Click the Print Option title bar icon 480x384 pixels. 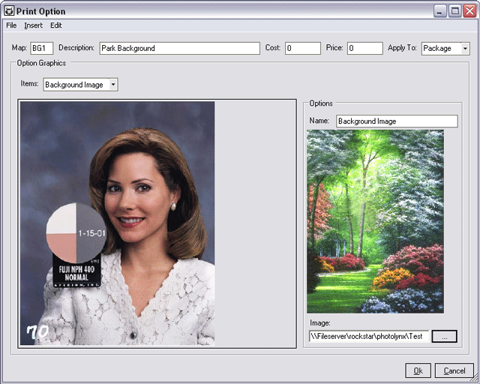(x=9, y=11)
